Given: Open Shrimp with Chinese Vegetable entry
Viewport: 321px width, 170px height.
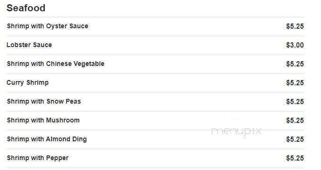Looking at the screenshot, I should (x=56, y=64).
